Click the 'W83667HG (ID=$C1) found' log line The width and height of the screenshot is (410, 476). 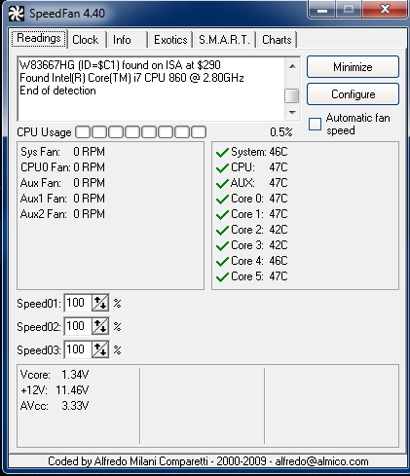point(120,65)
